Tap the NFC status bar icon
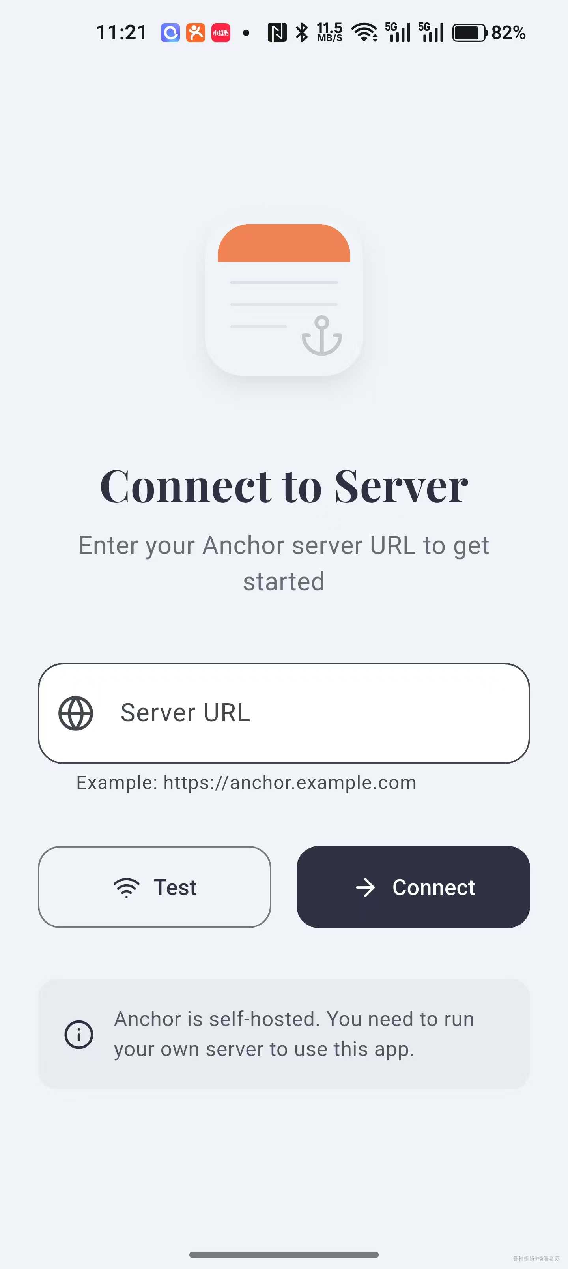The height and width of the screenshot is (1269, 568). (277, 33)
